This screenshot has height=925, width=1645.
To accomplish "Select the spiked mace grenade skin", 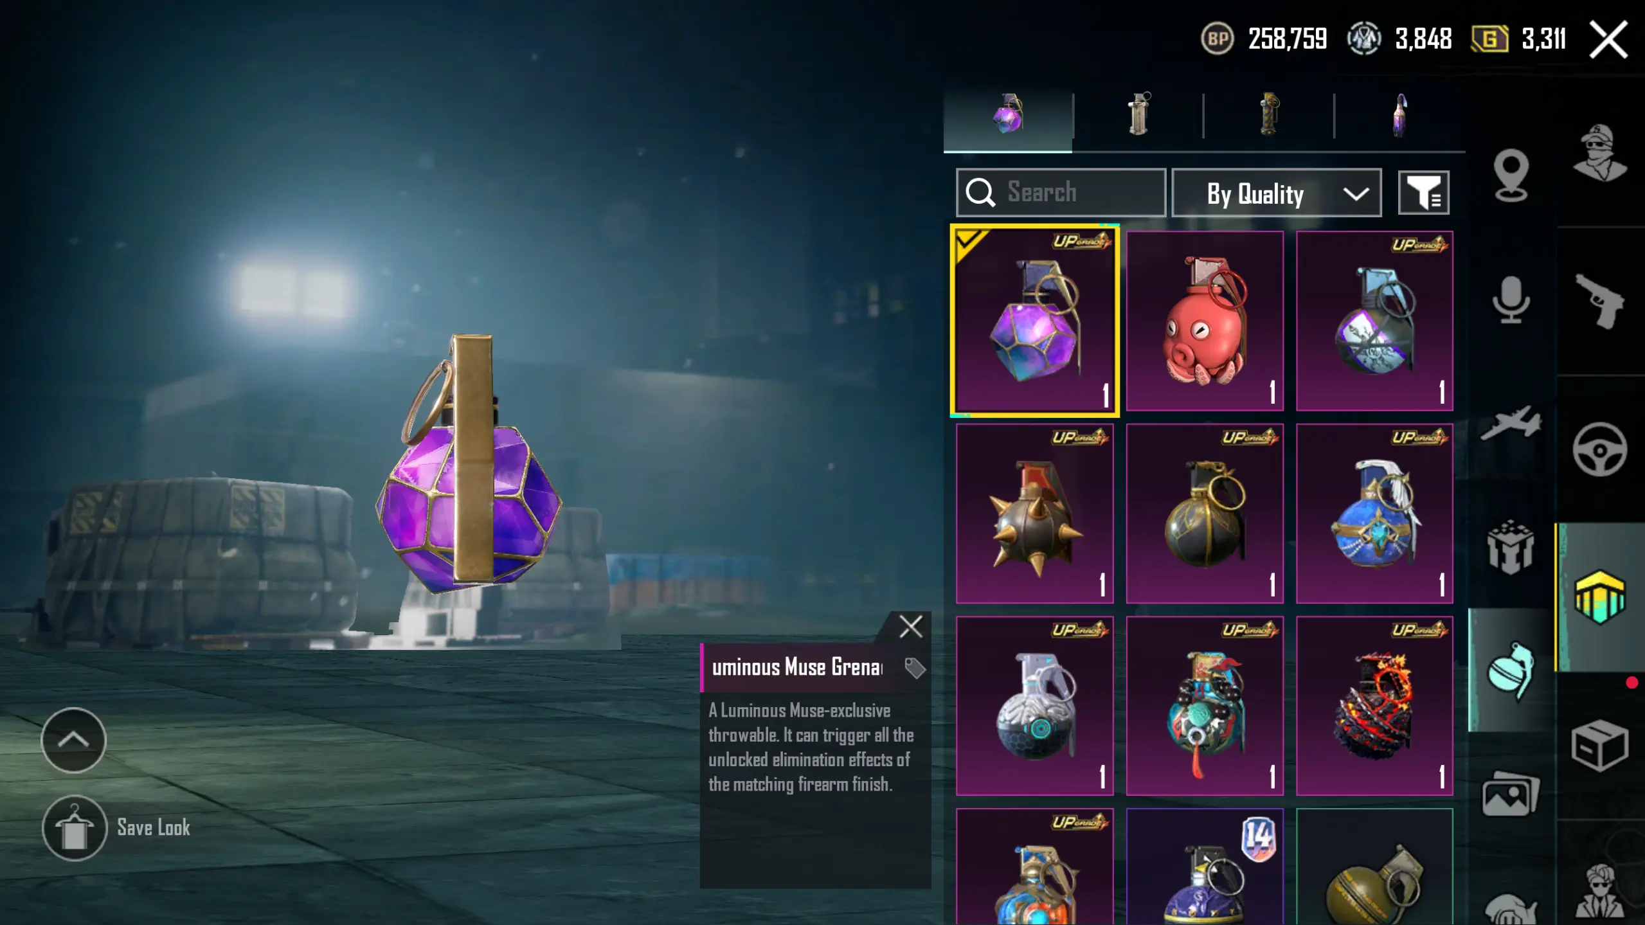I will click(1034, 514).
